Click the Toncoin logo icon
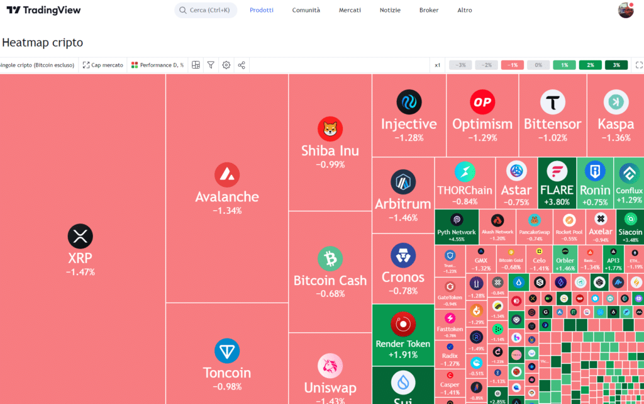This screenshot has width=644, height=404. click(x=227, y=351)
